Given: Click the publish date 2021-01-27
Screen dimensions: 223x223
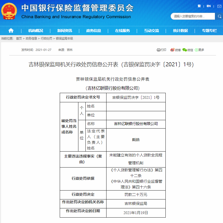Looking at the screenshot, I should 43,50.
